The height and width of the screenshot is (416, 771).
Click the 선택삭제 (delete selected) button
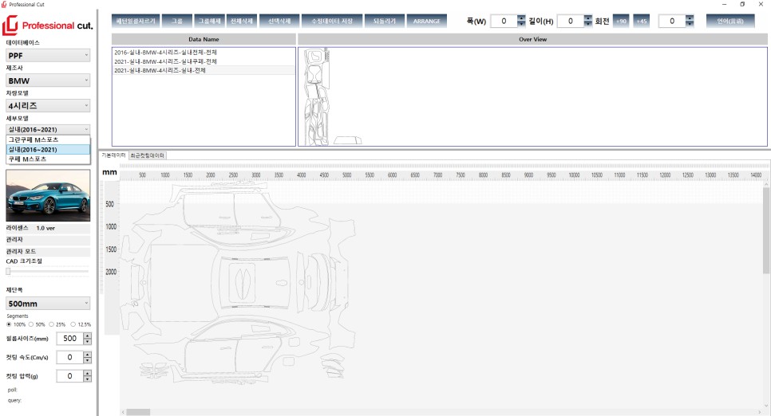[x=280, y=21]
